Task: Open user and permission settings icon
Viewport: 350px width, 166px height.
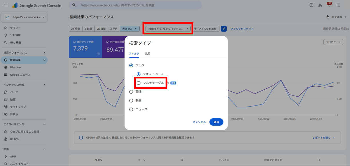Action: (320, 5)
